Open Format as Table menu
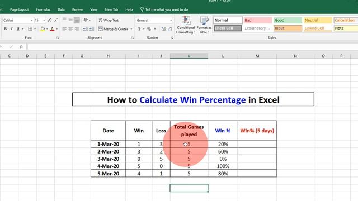The image size is (358, 201). point(204,25)
